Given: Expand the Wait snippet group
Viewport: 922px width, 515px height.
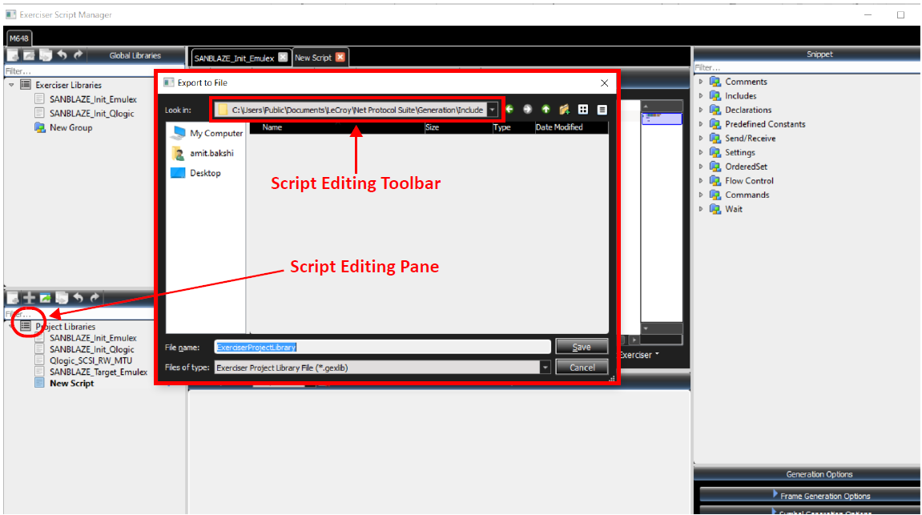Looking at the screenshot, I should tap(701, 209).
